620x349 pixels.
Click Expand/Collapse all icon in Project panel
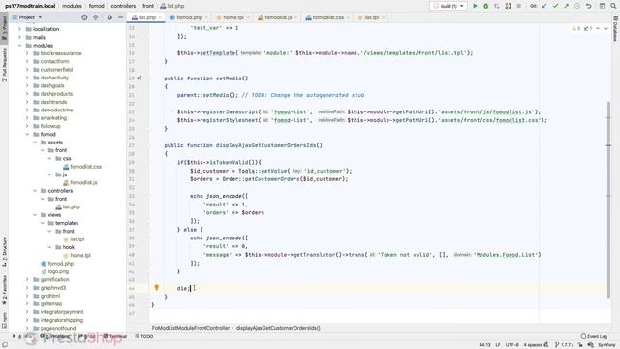tap(96, 17)
